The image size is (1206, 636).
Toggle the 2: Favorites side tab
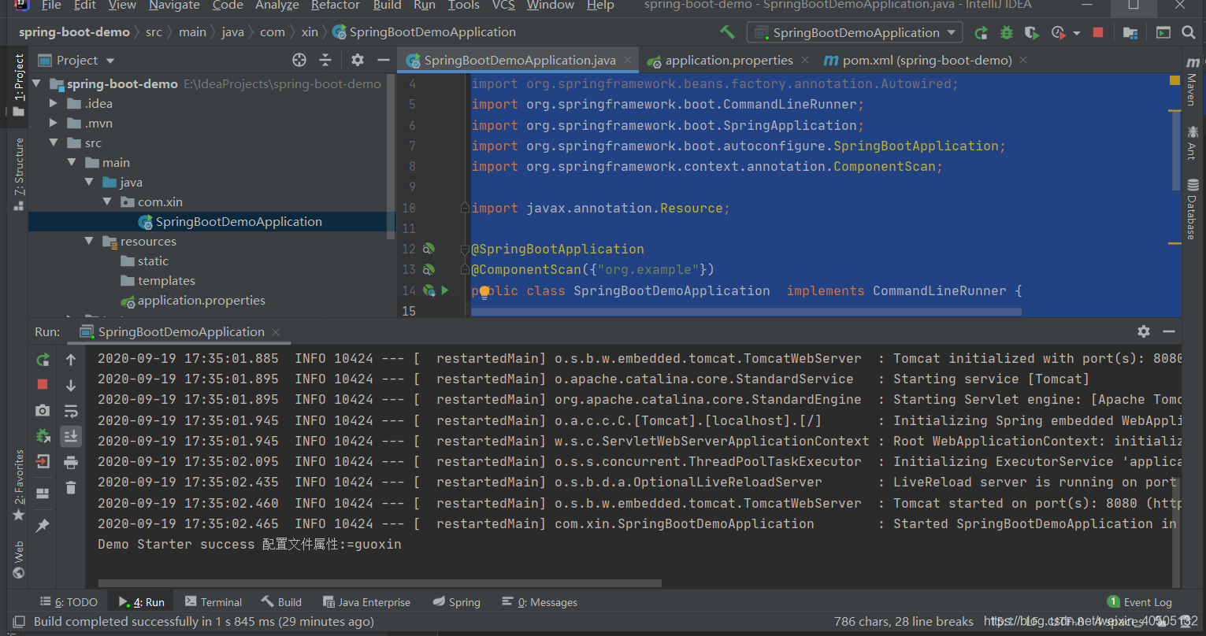click(18, 485)
